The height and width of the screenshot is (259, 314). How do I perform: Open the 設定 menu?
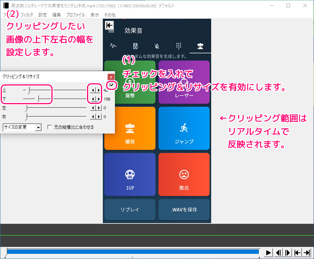point(43,15)
